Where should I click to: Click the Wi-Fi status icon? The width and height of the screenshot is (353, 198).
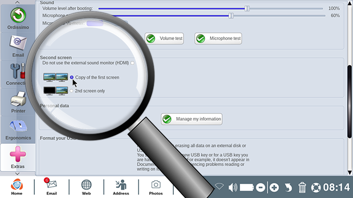pos(219,186)
